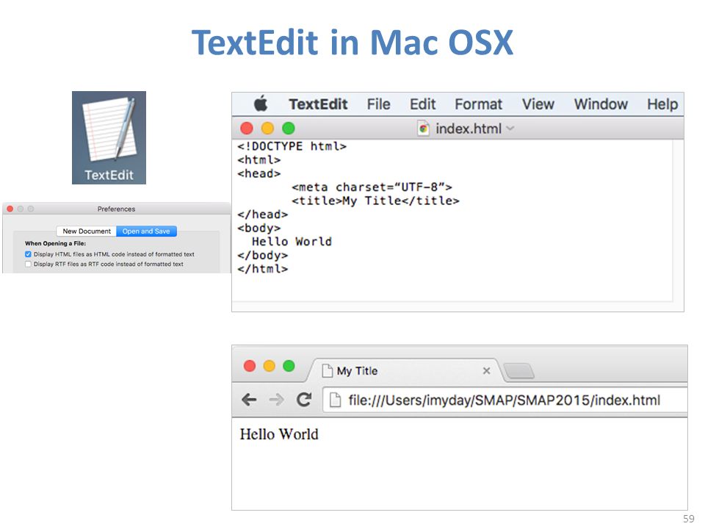Minimize the index.html TextEdit window
This screenshot has width=705, height=529.
click(x=267, y=129)
